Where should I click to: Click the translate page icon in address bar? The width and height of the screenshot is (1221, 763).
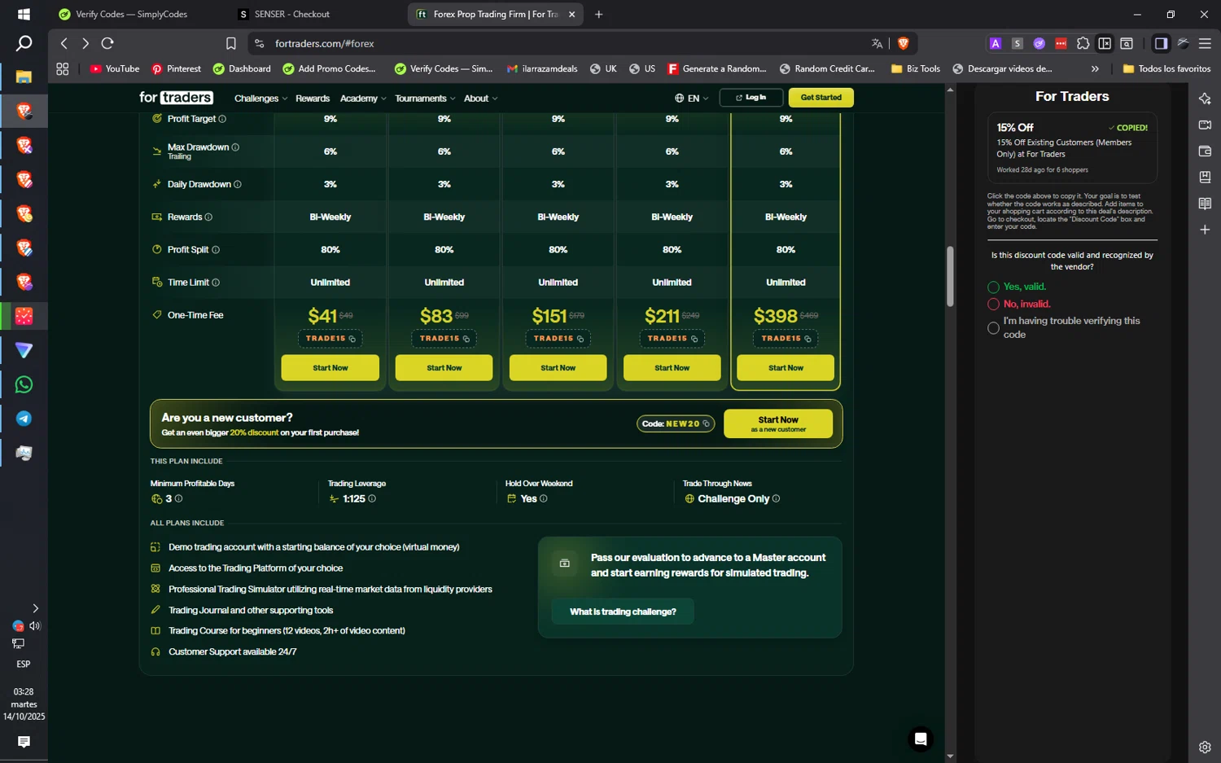[877, 43]
